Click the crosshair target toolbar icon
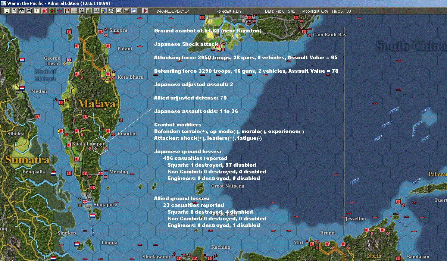The image size is (447, 261). tap(112, 11)
